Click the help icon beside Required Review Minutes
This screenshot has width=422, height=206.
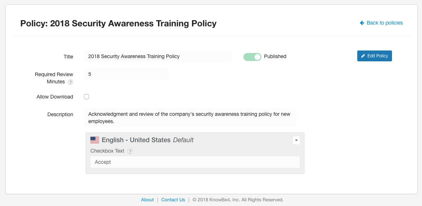point(71,82)
